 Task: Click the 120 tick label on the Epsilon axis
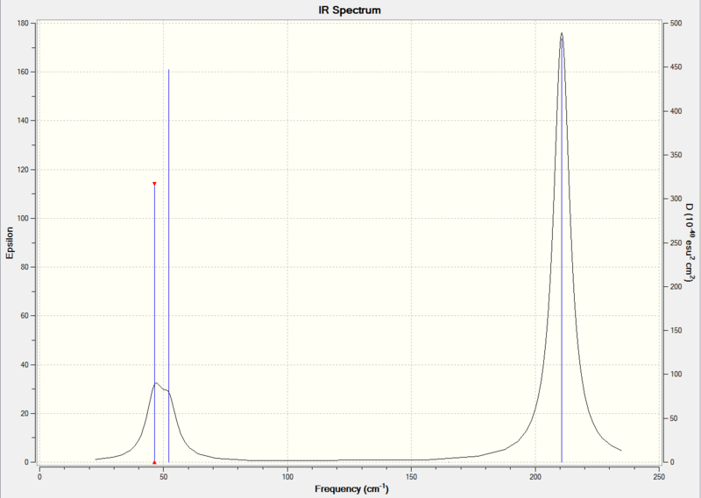[x=24, y=170]
